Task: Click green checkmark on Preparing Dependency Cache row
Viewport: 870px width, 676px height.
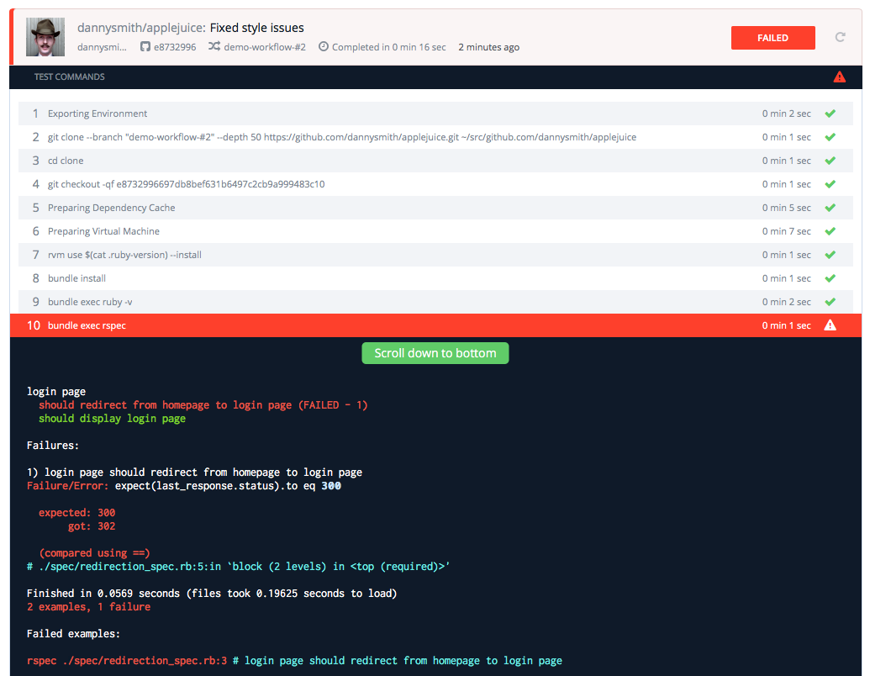Action: [x=830, y=208]
